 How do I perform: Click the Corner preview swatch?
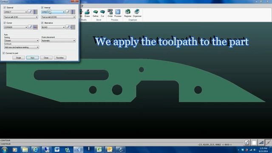click(x=35, y=27)
